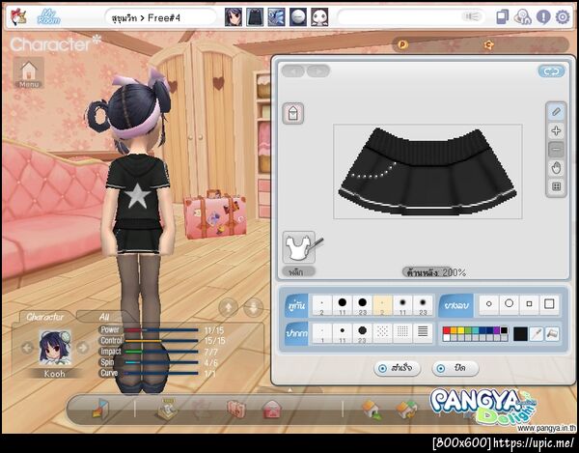Click the white shirt paint icon
This screenshot has width=579, height=453.
coord(299,247)
